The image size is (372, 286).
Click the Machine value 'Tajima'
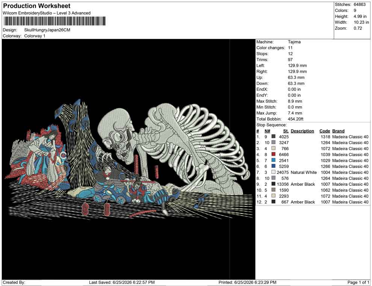(x=294, y=42)
